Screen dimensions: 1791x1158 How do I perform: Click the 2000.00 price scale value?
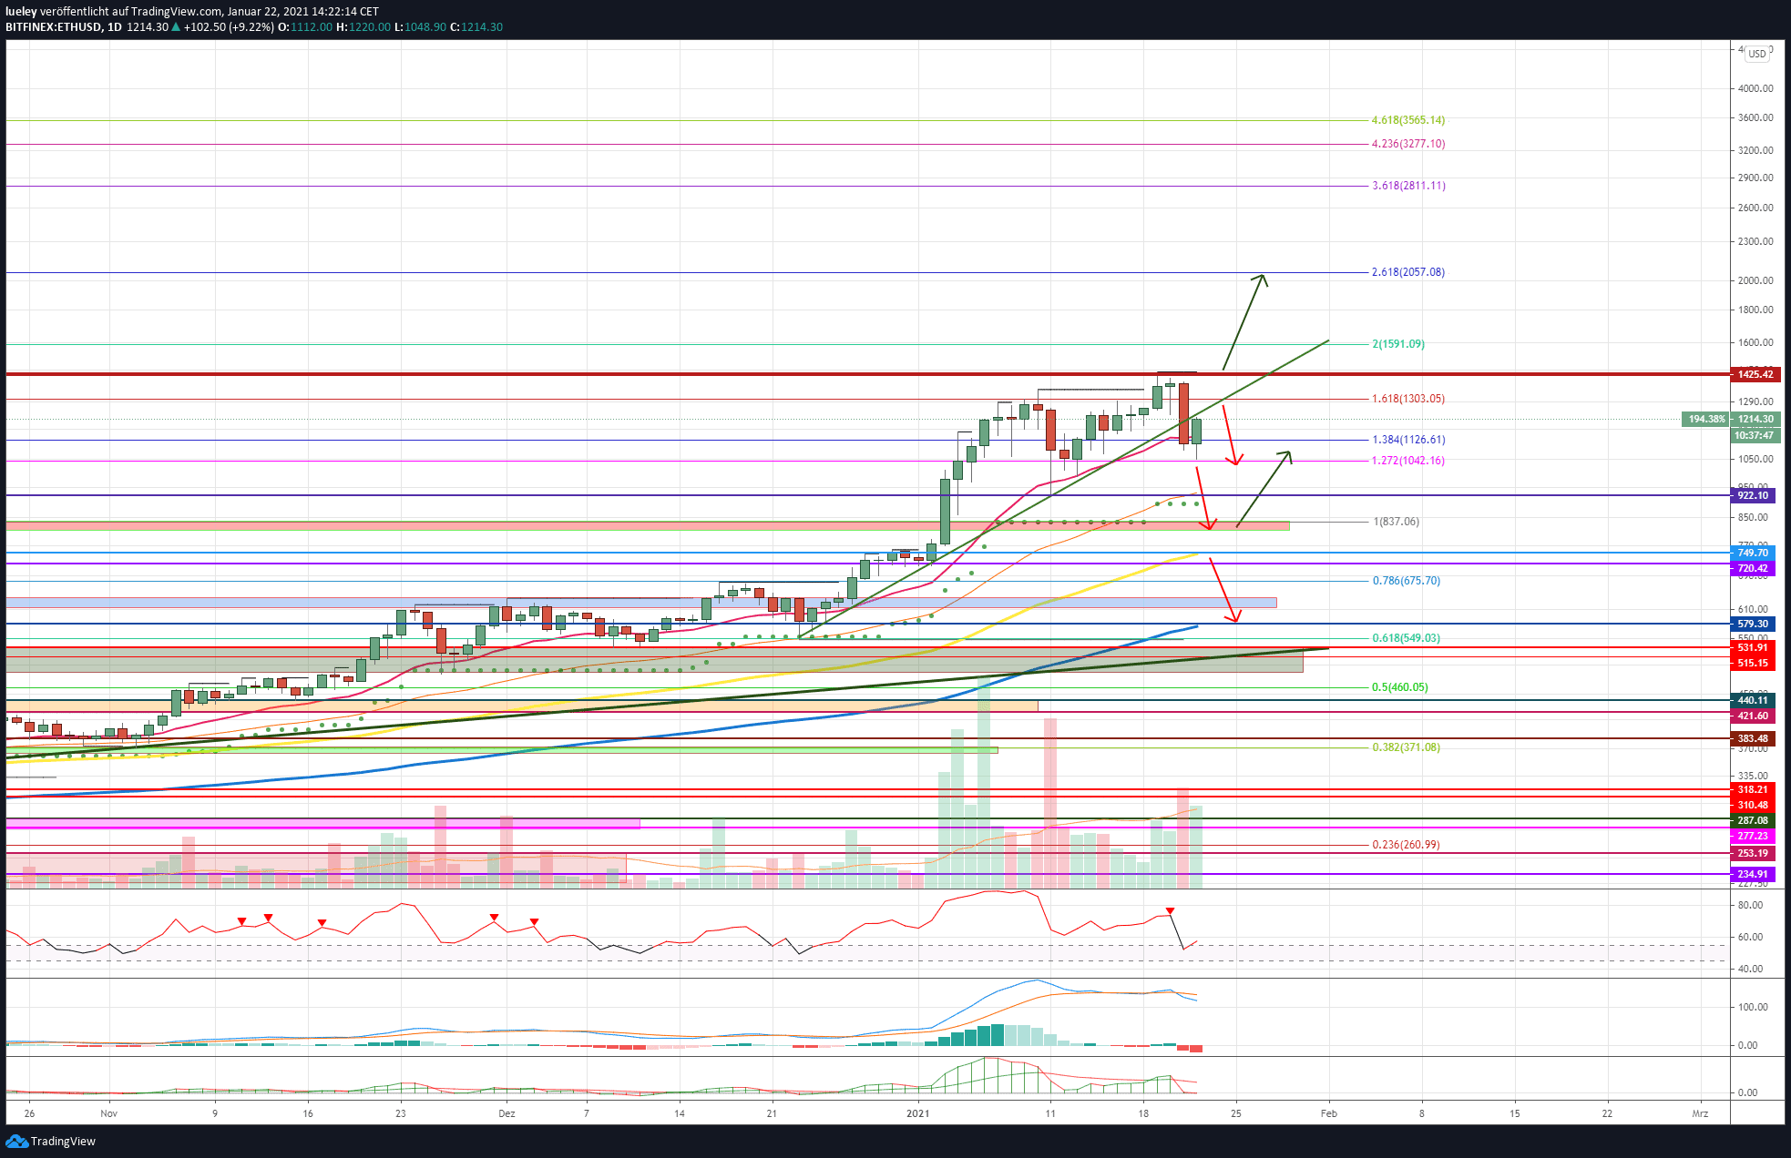1755,280
